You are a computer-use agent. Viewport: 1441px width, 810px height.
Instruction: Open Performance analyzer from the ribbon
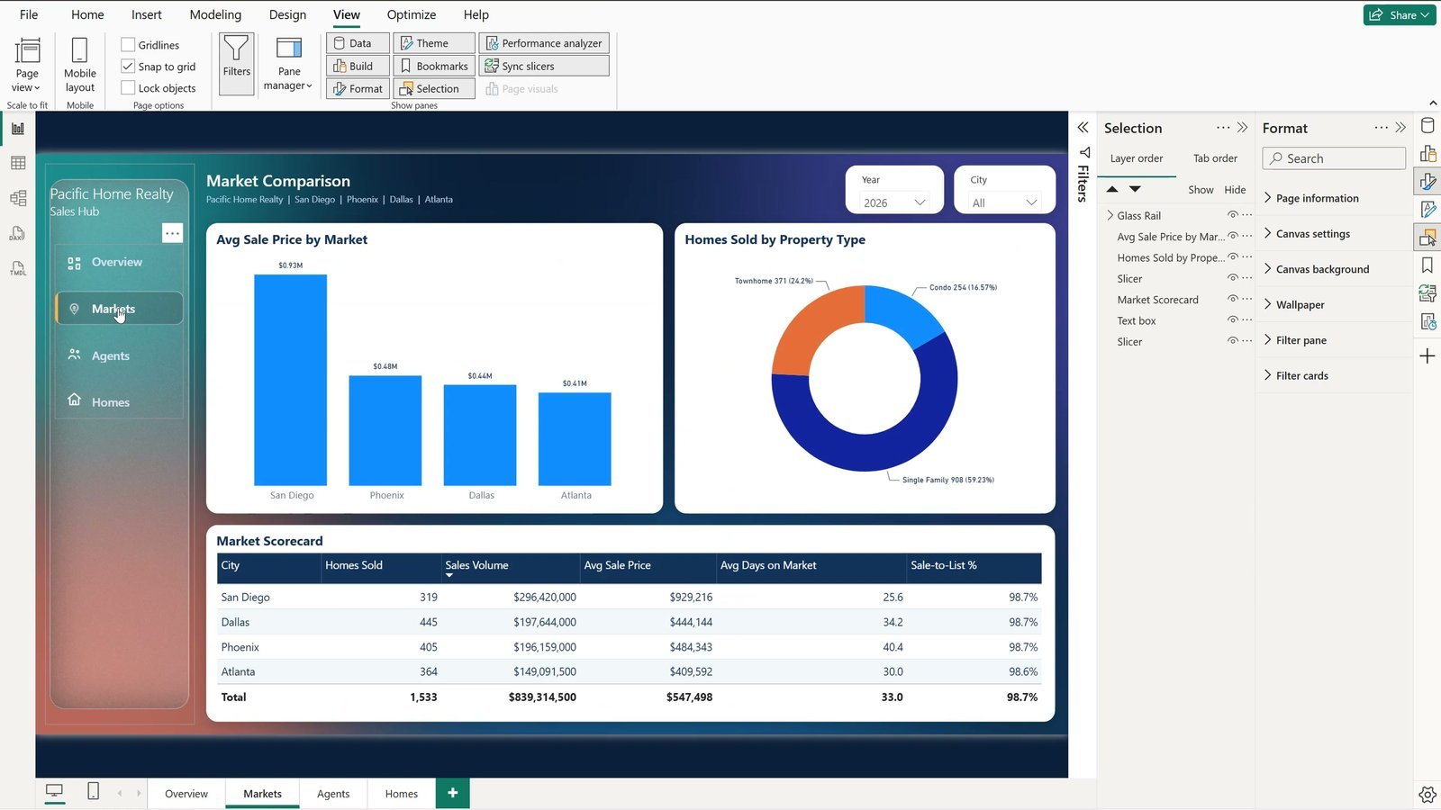coord(544,43)
